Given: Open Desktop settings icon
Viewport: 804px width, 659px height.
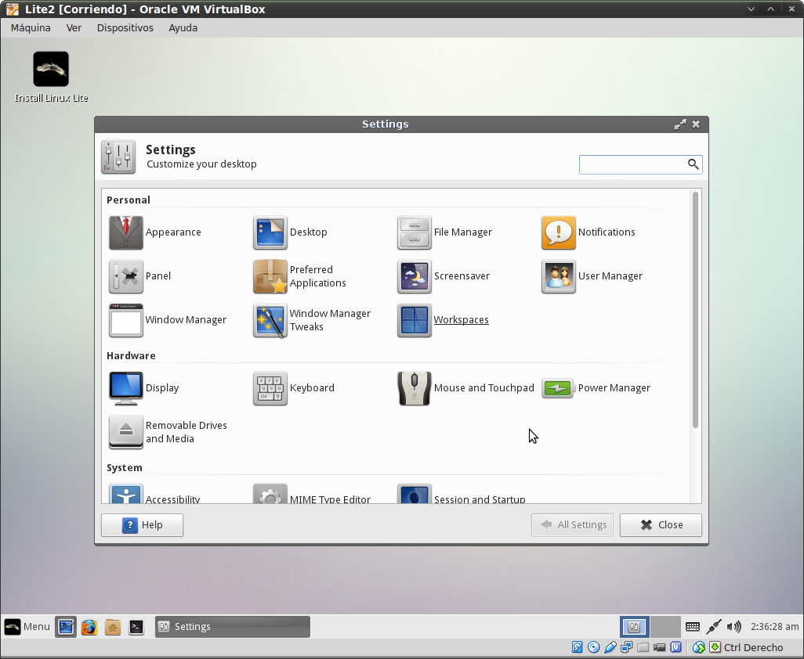Looking at the screenshot, I should (270, 232).
